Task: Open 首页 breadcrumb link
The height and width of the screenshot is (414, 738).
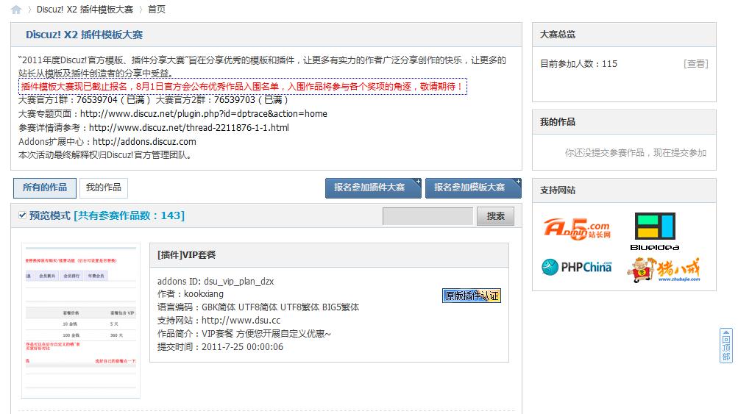Action: pyautogui.click(x=156, y=10)
